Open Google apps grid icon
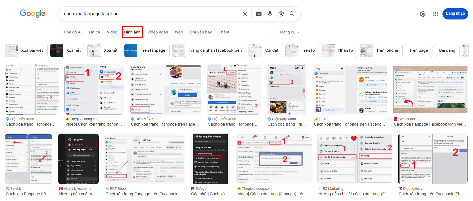The image size is (473, 201). [435, 14]
